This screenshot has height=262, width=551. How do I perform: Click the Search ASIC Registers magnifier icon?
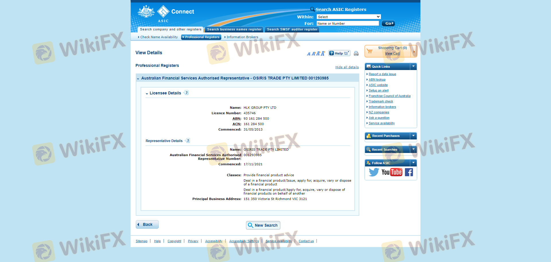pos(312,9)
